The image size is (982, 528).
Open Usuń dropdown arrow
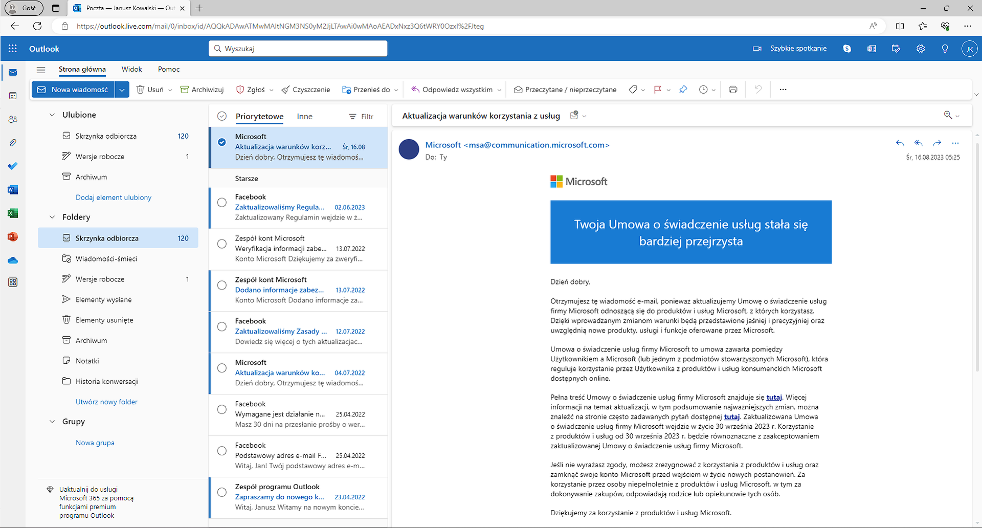(170, 90)
